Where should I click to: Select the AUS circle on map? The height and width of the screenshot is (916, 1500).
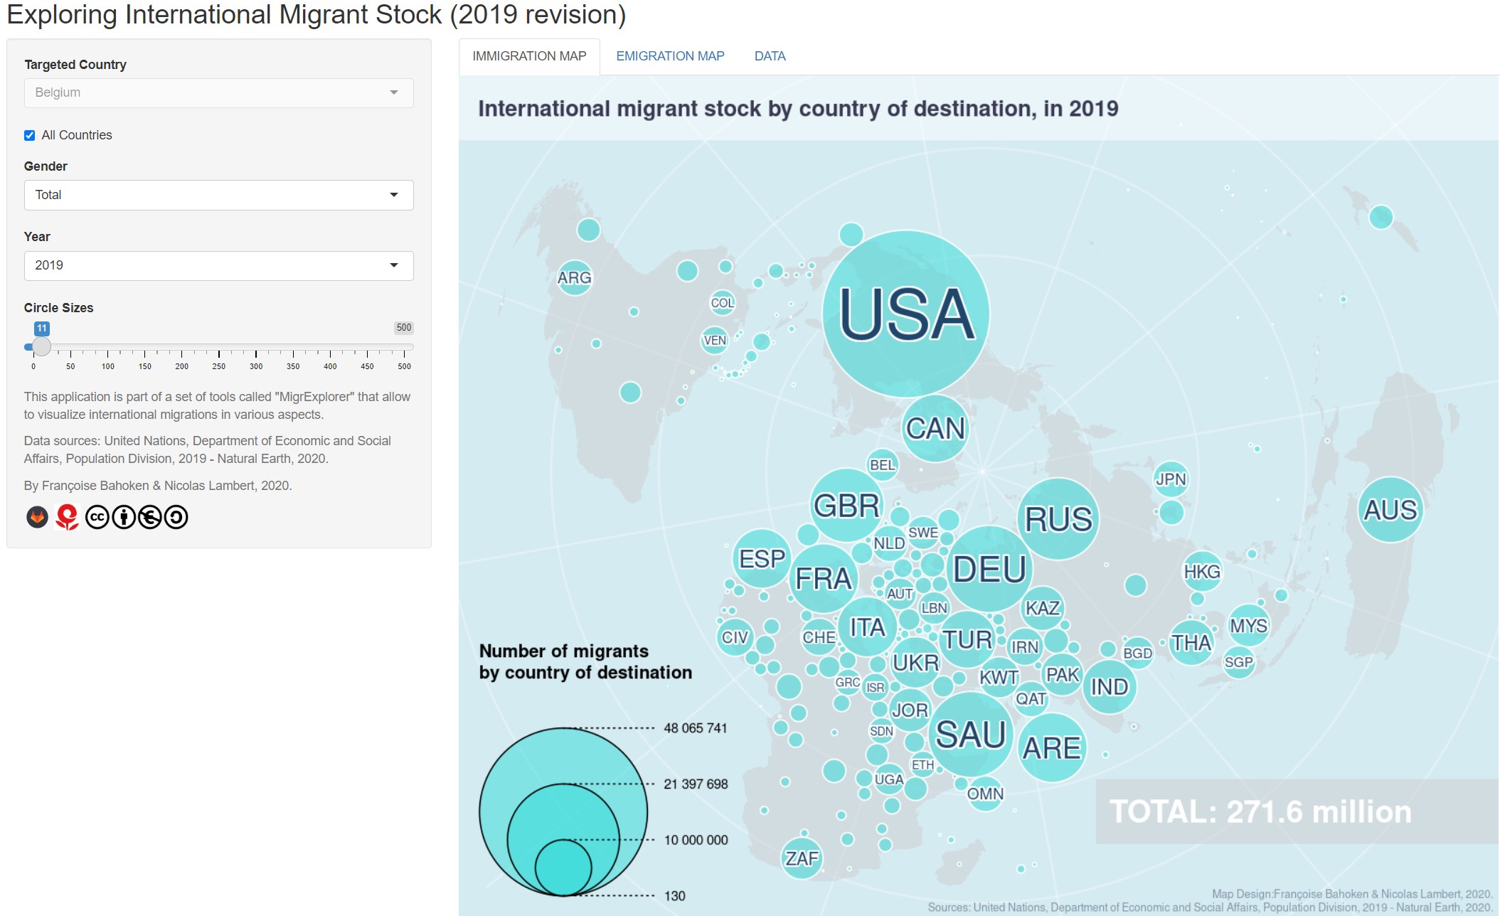coord(1390,510)
